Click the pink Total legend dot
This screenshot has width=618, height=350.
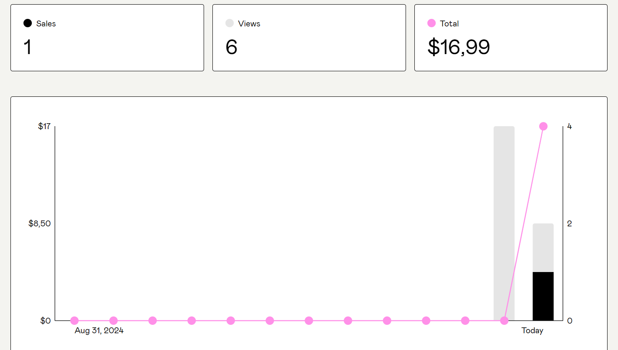click(x=431, y=23)
